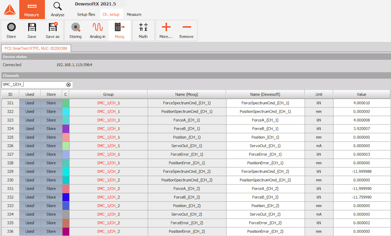Select Dewesoft name ForceSpectrumCmd_(CH_1)
Image resolution: width=391 pixels, height=236 pixels.
pos(265,103)
